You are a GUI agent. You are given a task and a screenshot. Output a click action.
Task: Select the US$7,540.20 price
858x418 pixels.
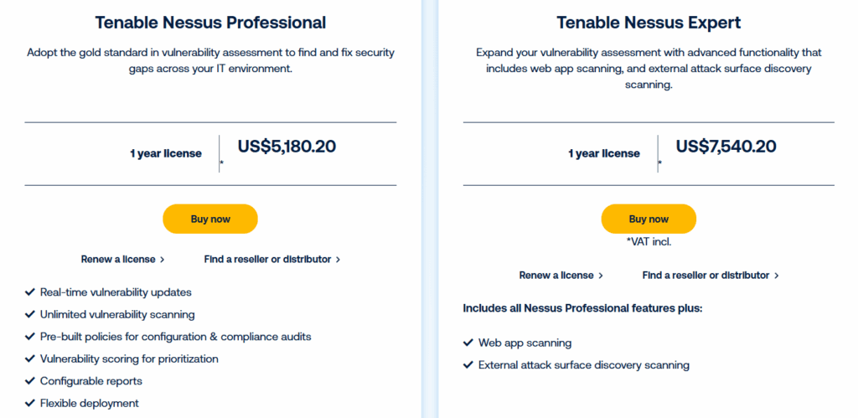click(726, 147)
